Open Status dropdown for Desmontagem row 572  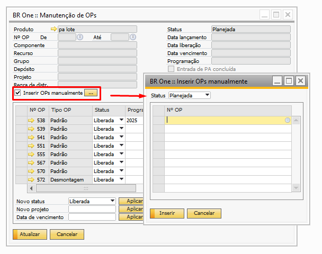pos(121,180)
